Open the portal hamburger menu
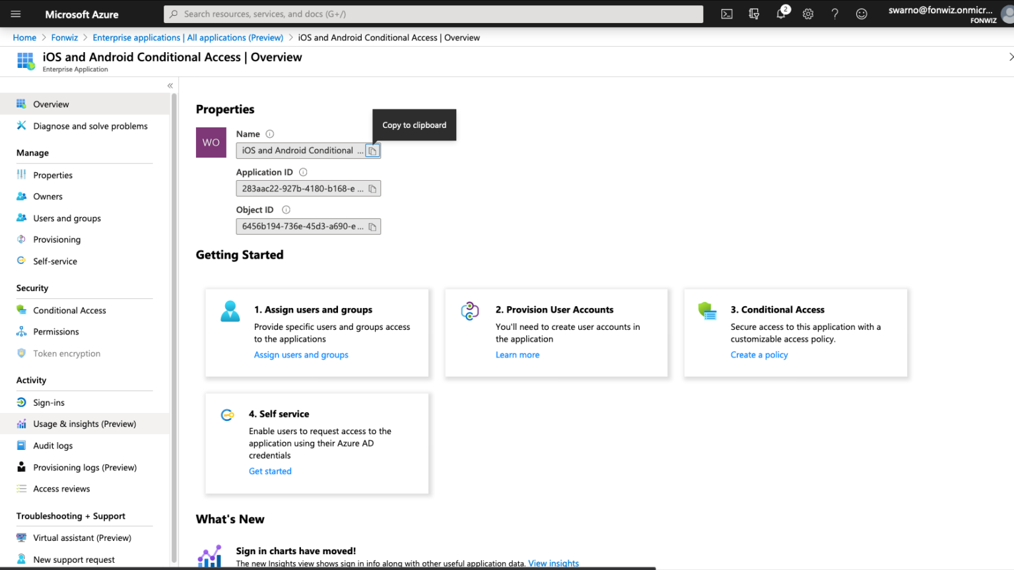 [x=16, y=14]
